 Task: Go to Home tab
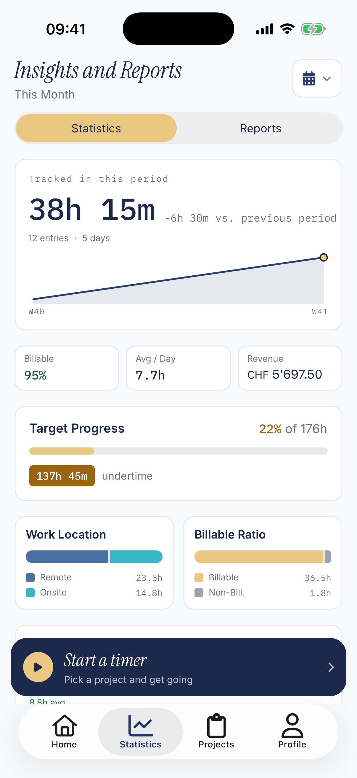click(x=64, y=731)
